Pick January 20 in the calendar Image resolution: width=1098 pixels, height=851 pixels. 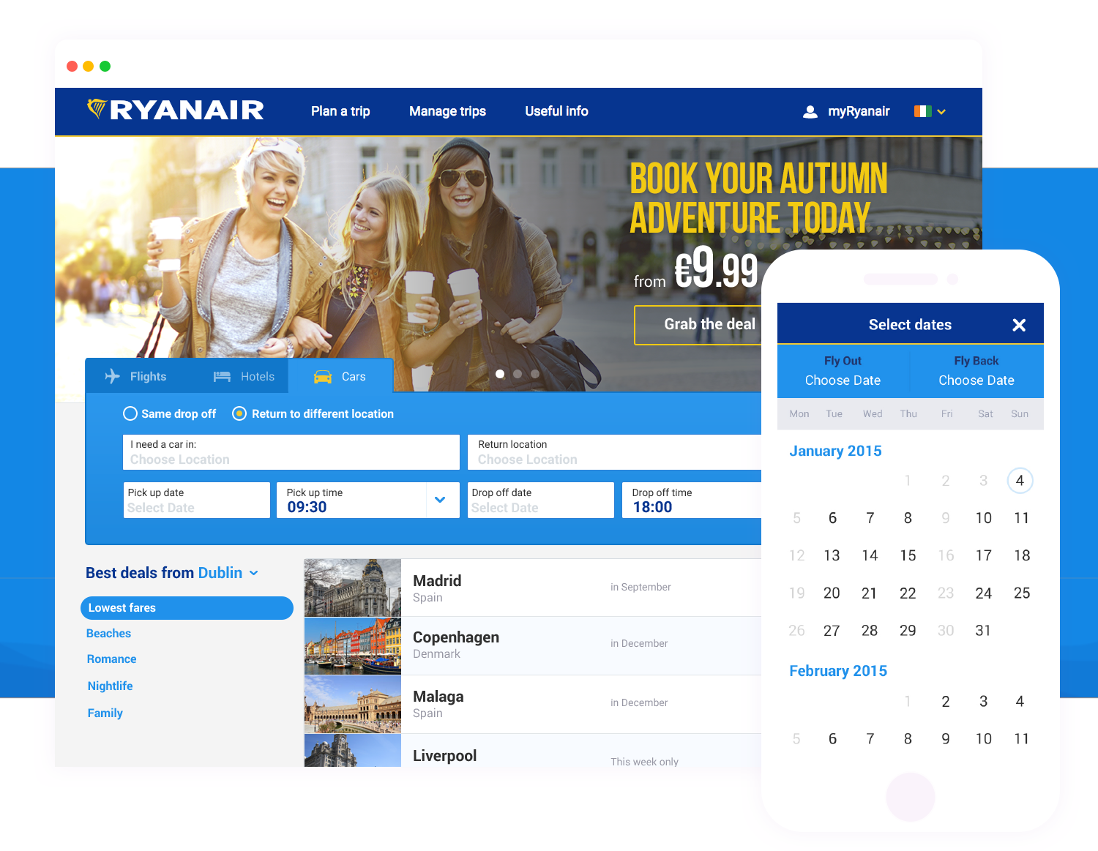(x=832, y=593)
